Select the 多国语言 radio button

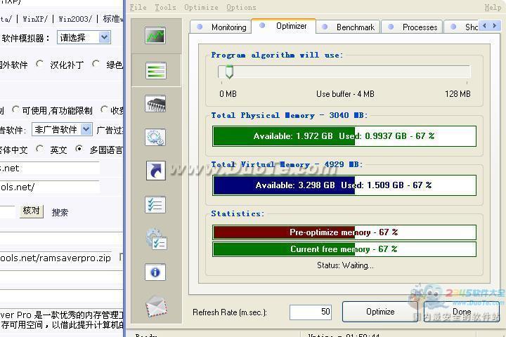pyautogui.click(x=79, y=149)
